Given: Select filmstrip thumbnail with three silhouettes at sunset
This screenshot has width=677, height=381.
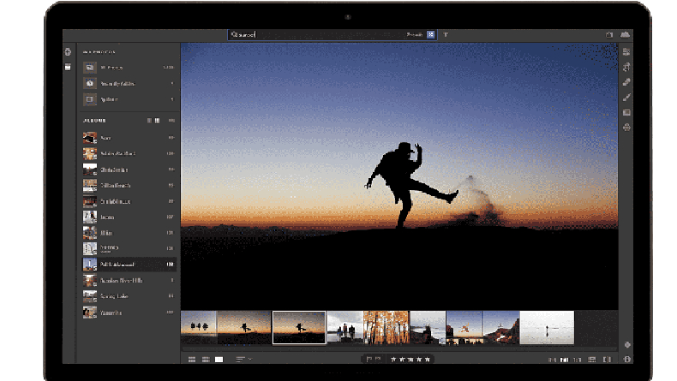Looking at the screenshot, I should click(x=199, y=327).
